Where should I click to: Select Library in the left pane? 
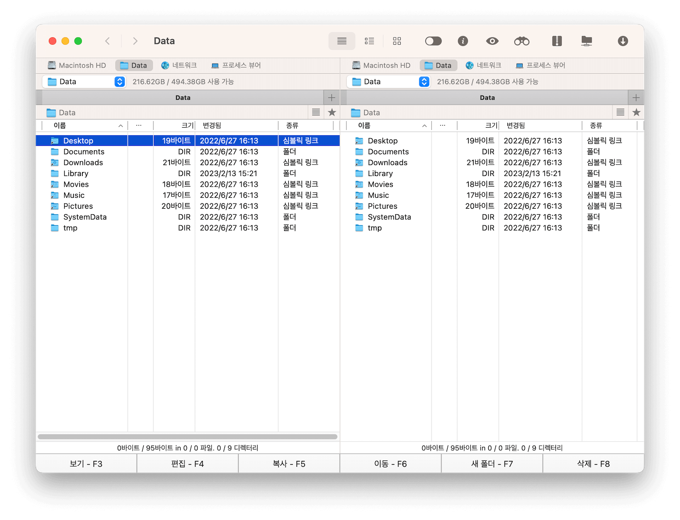click(188, 173)
